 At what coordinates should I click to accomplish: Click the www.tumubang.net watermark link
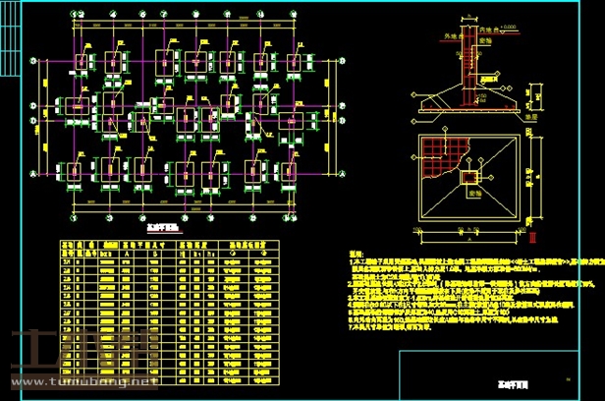tap(82, 380)
